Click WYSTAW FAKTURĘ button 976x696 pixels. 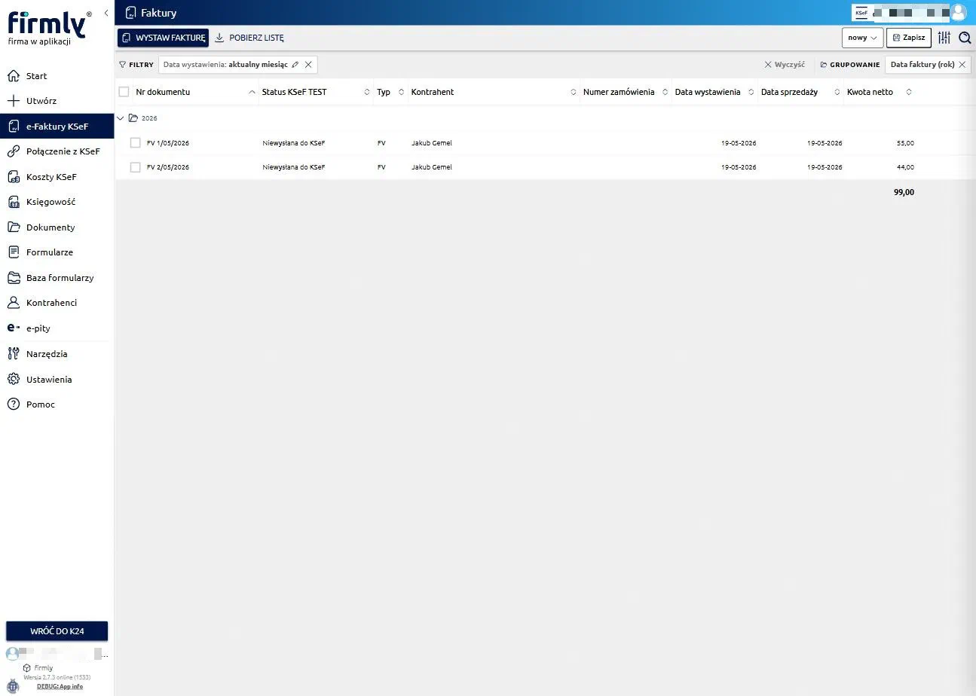coord(163,38)
